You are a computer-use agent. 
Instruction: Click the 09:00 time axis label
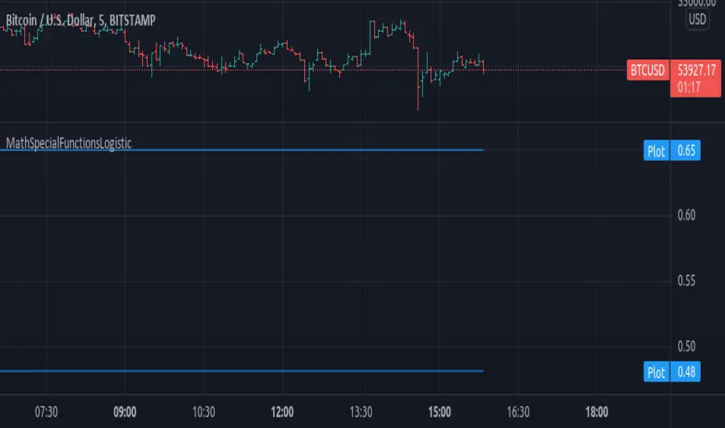[x=125, y=411]
